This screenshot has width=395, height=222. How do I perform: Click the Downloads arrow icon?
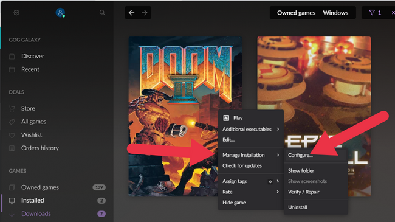coord(12,214)
